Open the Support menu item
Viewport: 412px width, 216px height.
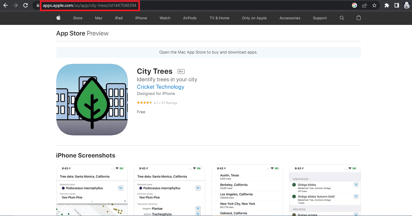320,18
